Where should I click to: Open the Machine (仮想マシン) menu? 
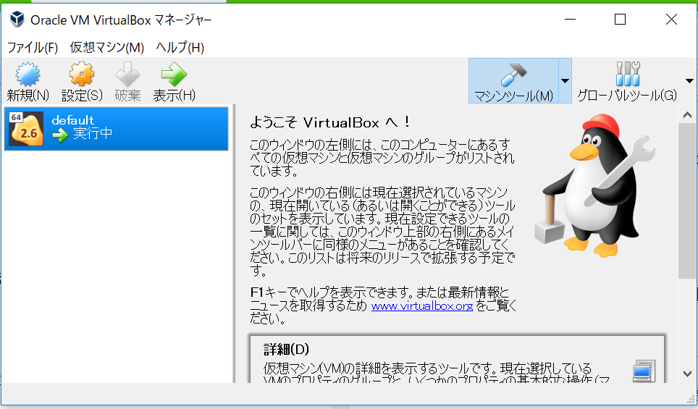[107, 48]
